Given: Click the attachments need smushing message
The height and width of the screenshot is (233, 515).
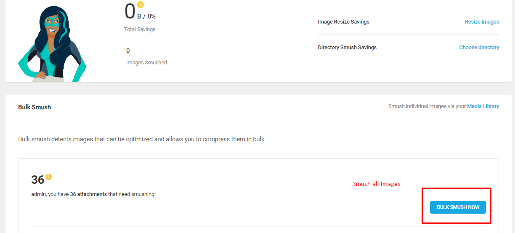Looking at the screenshot, I should point(93,194).
